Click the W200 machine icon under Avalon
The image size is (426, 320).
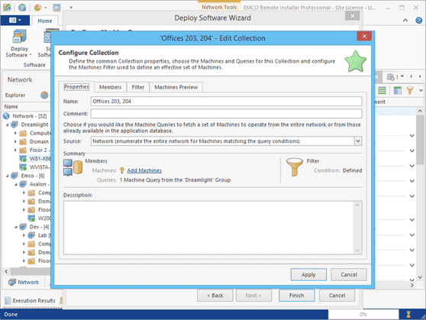pyautogui.click(x=31, y=218)
